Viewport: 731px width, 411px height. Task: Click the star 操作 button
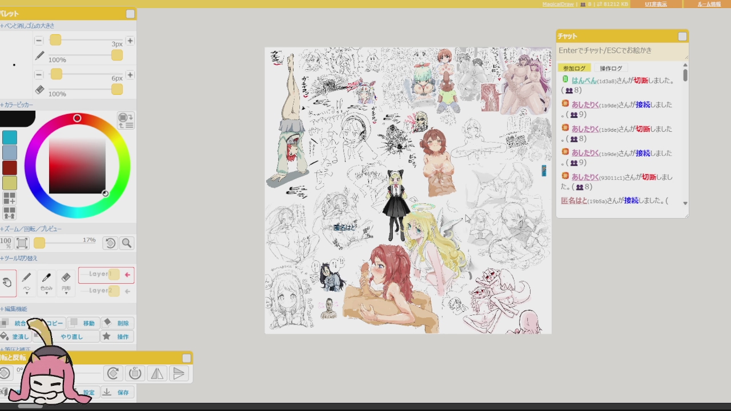tap(117, 337)
